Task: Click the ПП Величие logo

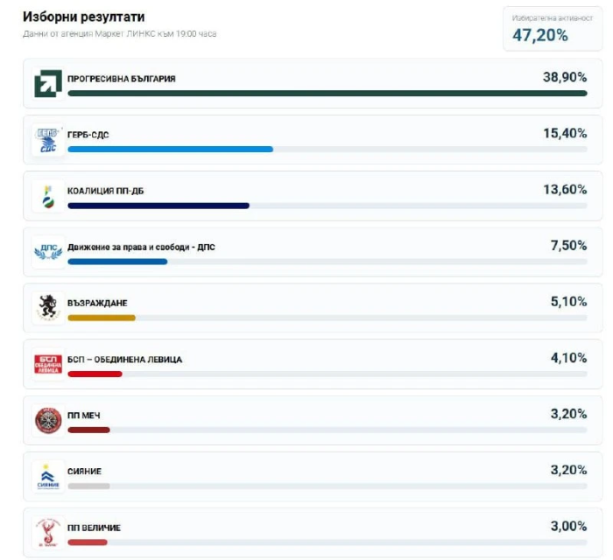Action: point(47,532)
